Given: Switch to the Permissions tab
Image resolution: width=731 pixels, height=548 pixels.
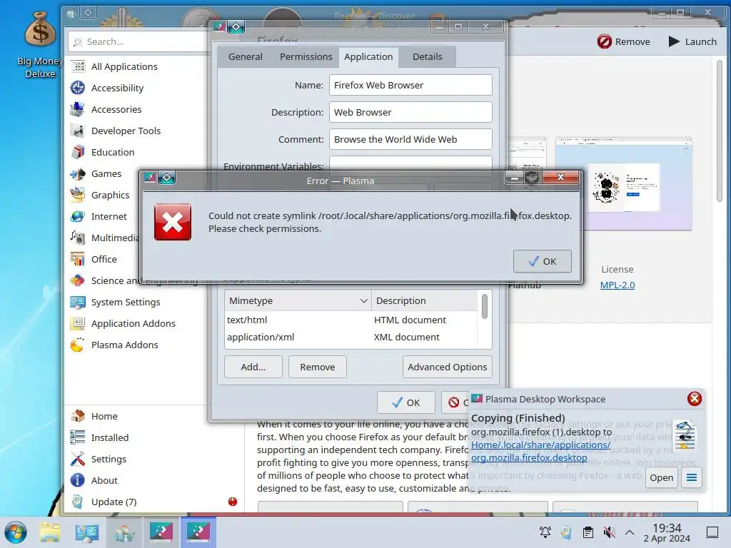Looking at the screenshot, I should coord(306,57).
